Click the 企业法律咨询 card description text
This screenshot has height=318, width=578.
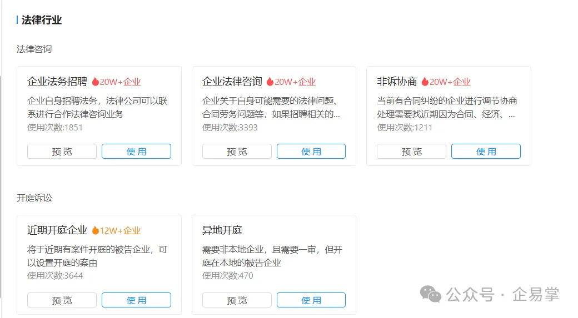[271, 108]
